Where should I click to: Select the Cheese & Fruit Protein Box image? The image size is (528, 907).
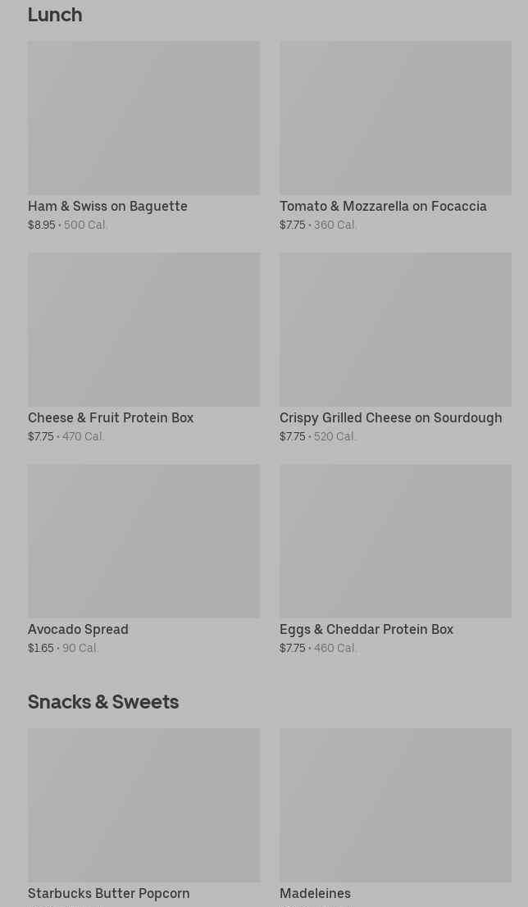point(143,330)
